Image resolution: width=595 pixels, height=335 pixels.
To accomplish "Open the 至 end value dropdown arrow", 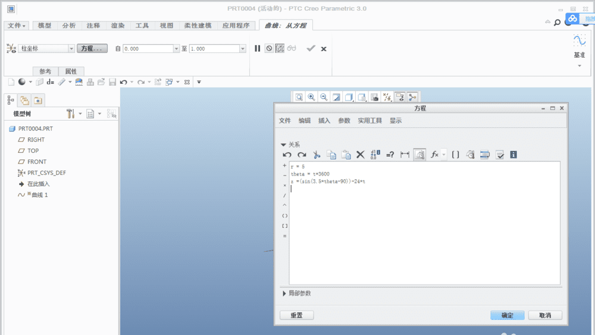I will pyautogui.click(x=243, y=49).
